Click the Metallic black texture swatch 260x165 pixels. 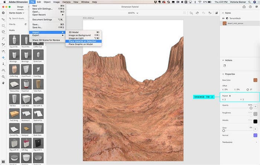tap(256, 122)
